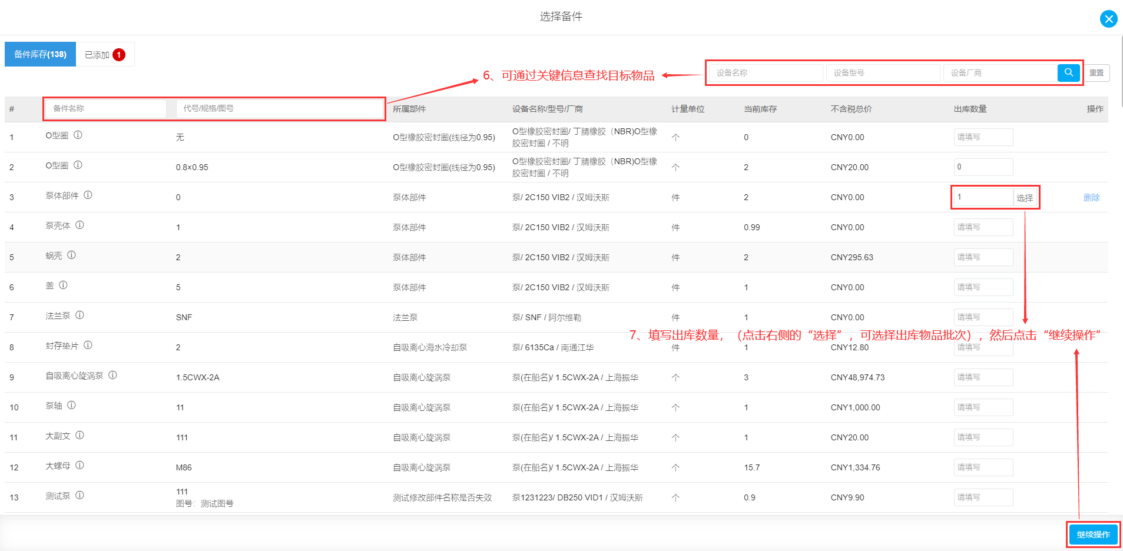Click info icon next to 大螺母
This screenshot has height=551, width=1123.
click(x=79, y=465)
